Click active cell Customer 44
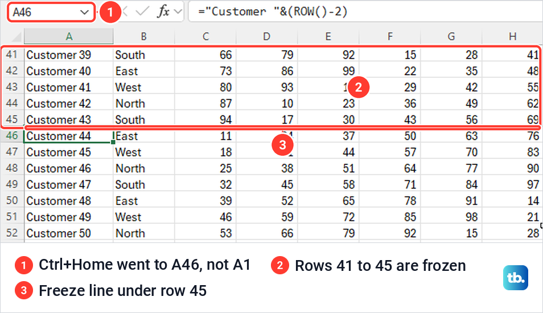Image resolution: width=543 pixels, height=313 pixels. pos(68,135)
